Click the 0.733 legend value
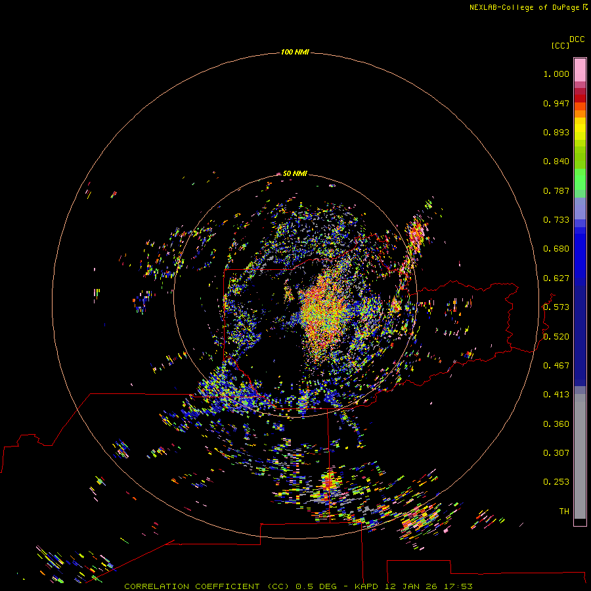The image size is (591, 591). pyautogui.click(x=556, y=220)
